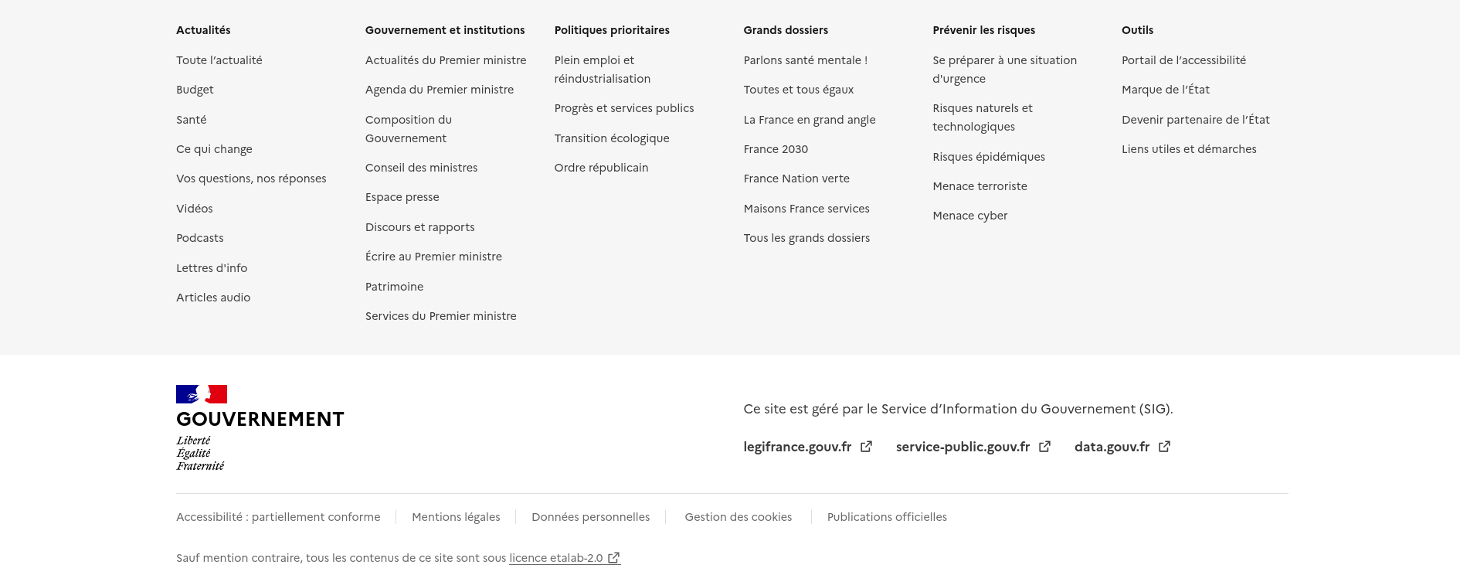
Task: Open the Podcasts link
Action: point(199,238)
